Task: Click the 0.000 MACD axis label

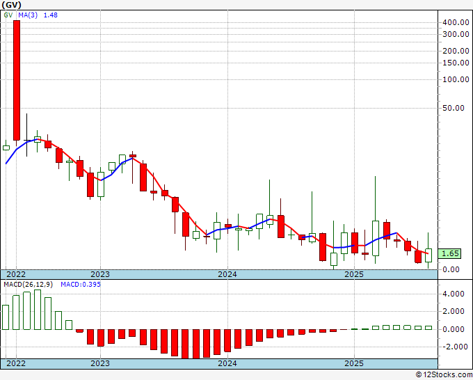Action: tap(454, 329)
